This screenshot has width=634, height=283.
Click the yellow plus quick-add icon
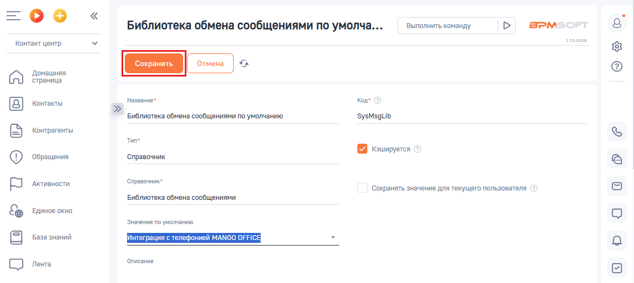60,16
